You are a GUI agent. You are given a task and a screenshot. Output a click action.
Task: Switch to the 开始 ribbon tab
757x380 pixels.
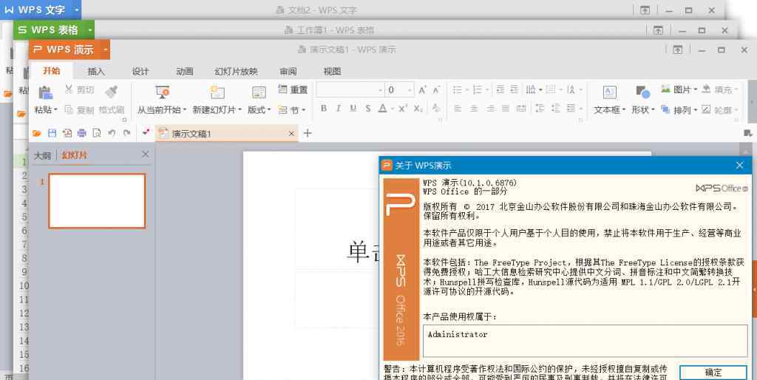click(52, 71)
